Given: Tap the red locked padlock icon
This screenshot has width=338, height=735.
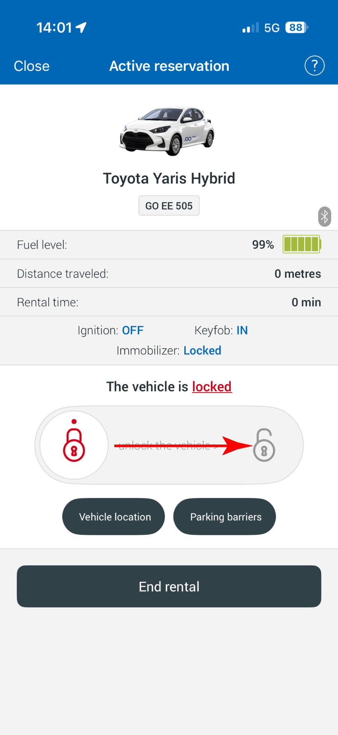Looking at the screenshot, I should click(x=74, y=445).
